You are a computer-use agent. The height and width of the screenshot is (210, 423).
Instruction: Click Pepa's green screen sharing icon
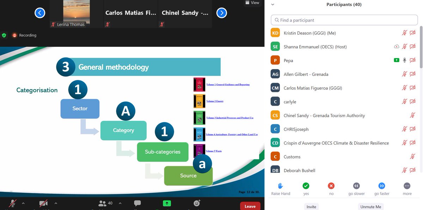[x=397, y=60]
